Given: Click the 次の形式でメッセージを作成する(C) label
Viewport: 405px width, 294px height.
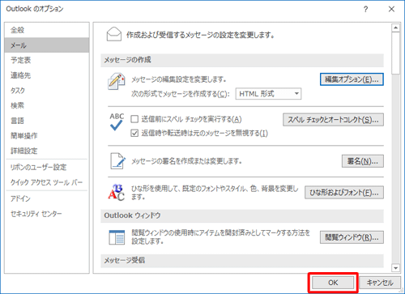Looking at the screenshot, I should 181,94.
